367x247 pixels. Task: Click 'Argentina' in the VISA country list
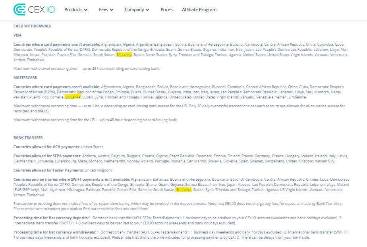tap(144, 44)
